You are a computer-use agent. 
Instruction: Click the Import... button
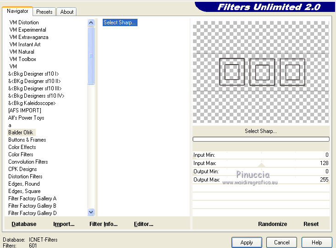tap(64, 224)
